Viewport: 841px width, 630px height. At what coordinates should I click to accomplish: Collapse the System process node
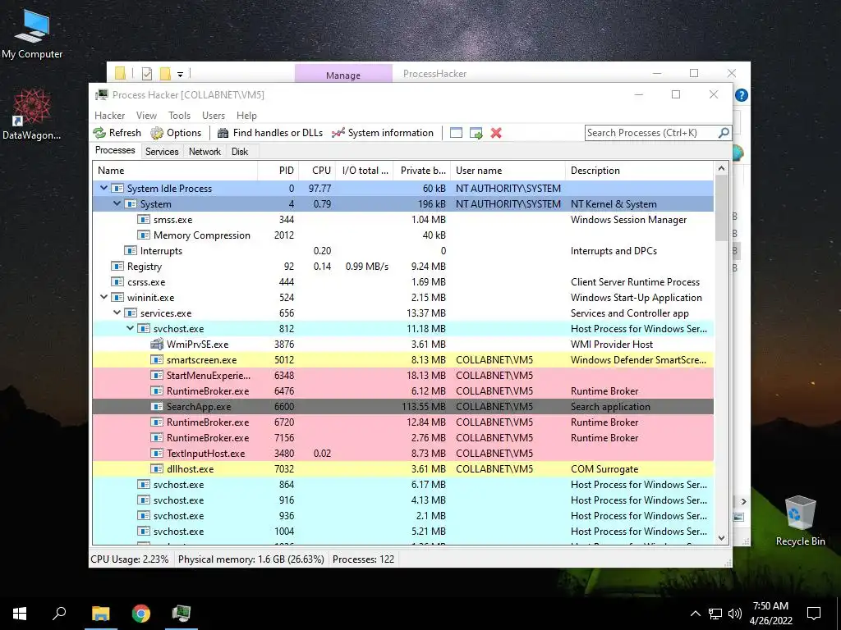coord(117,203)
